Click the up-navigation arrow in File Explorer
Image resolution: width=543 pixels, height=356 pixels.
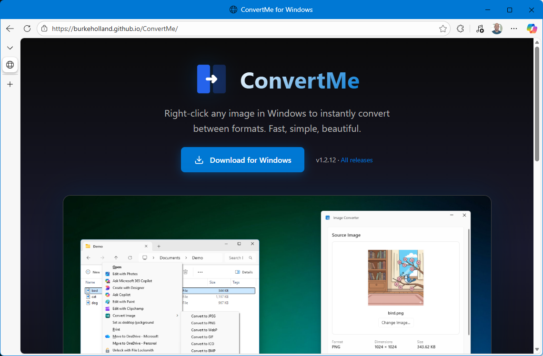click(x=115, y=258)
